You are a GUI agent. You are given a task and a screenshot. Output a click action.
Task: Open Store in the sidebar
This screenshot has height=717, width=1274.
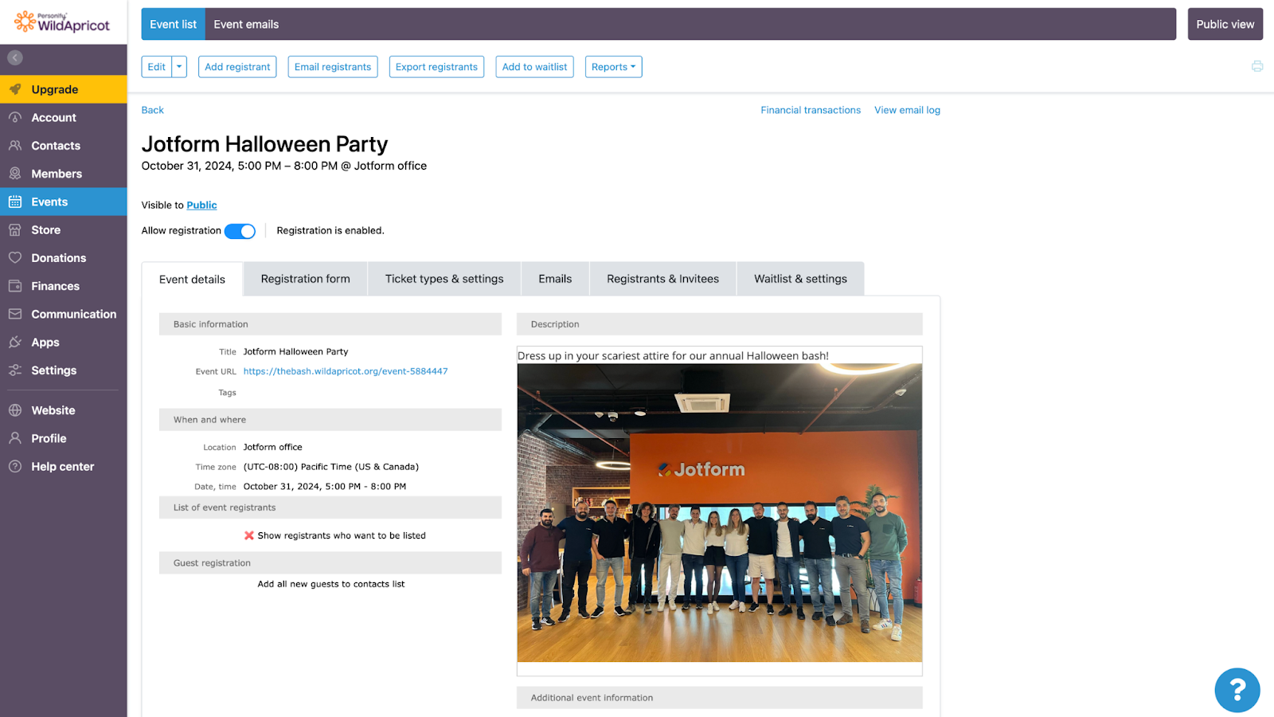coord(64,230)
